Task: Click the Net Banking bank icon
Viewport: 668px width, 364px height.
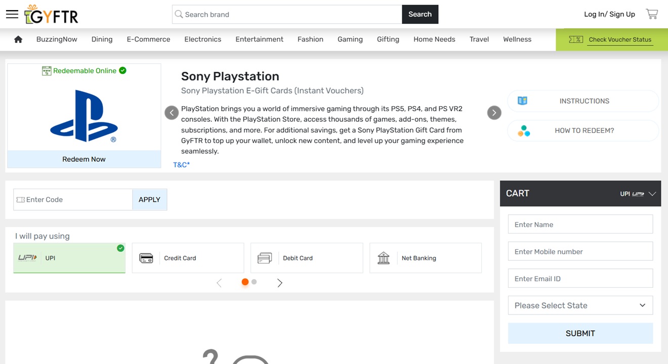Action: pos(384,258)
